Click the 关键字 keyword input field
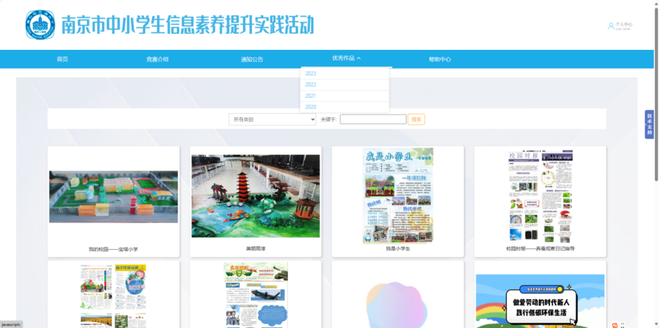This screenshot has height=328, width=659. pyautogui.click(x=373, y=119)
